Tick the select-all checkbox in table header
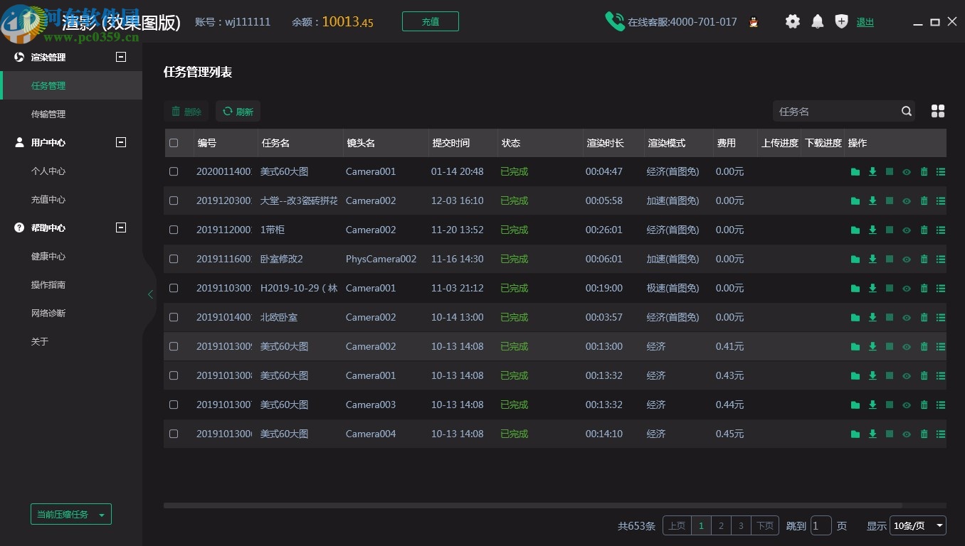Screen dimensions: 965x546 (x=174, y=143)
